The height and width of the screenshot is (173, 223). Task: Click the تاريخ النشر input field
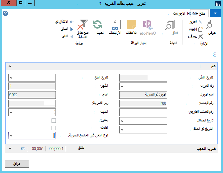pyautogui.click(x=143, y=78)
